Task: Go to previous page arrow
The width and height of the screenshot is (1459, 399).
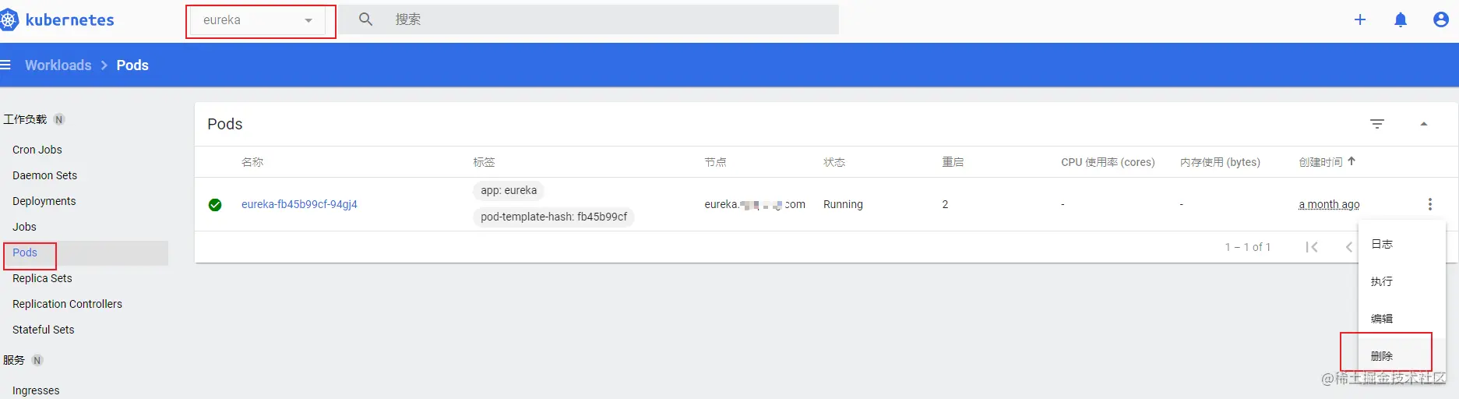Action: pos(1349,247)
